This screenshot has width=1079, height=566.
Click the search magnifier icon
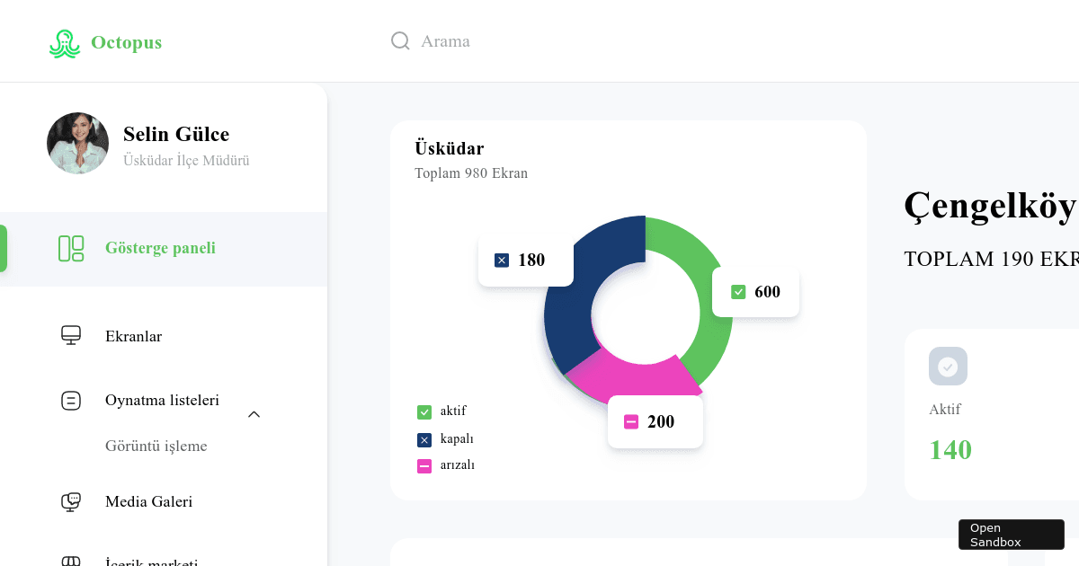click(x=399, y=40)
